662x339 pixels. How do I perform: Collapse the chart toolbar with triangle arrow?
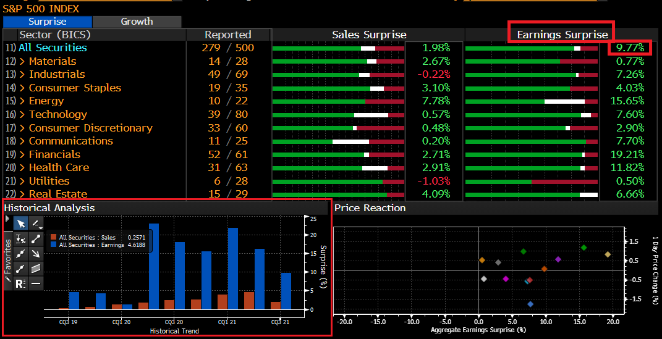pyautogui.click(x=7, y=219)
